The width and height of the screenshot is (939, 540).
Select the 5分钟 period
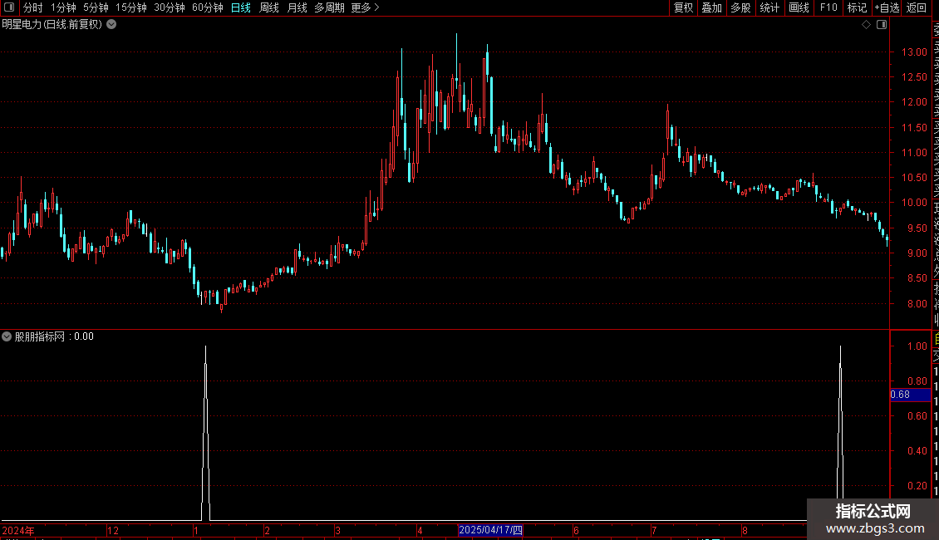click(96, 7)
